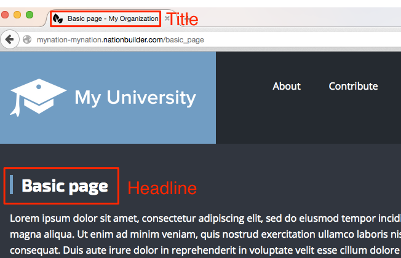The image size is (401, 258).
Task: Click the leaf favicon on the browser tab
Action: 58,19
